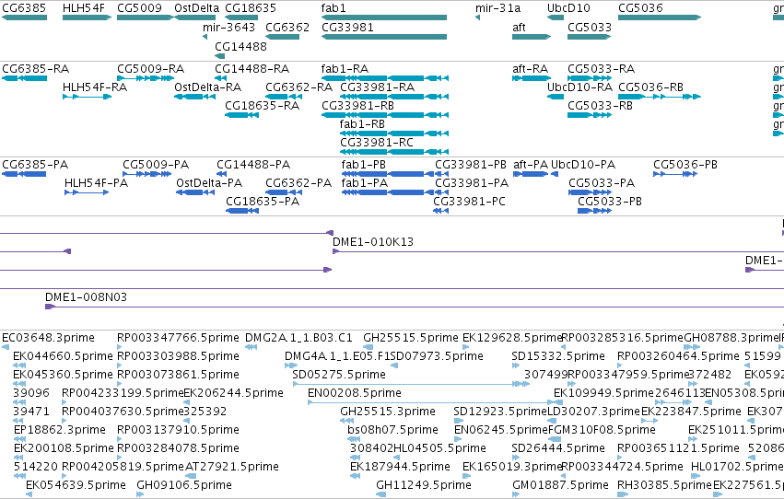Image resolution: width=784 pixels, height=499 pixels.
Task: Select the CG14488-RA transcript
Action: pyautogui.click(x=220, y=78)
